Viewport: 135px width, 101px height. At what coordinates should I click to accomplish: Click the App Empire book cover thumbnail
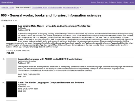click(11, 33)
